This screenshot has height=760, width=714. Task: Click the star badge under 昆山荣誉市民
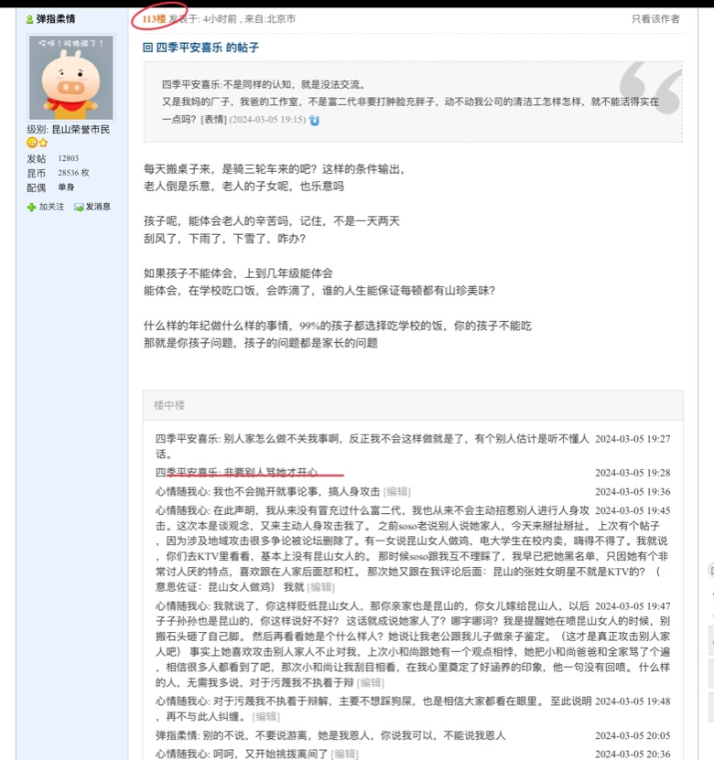point(42,144)
